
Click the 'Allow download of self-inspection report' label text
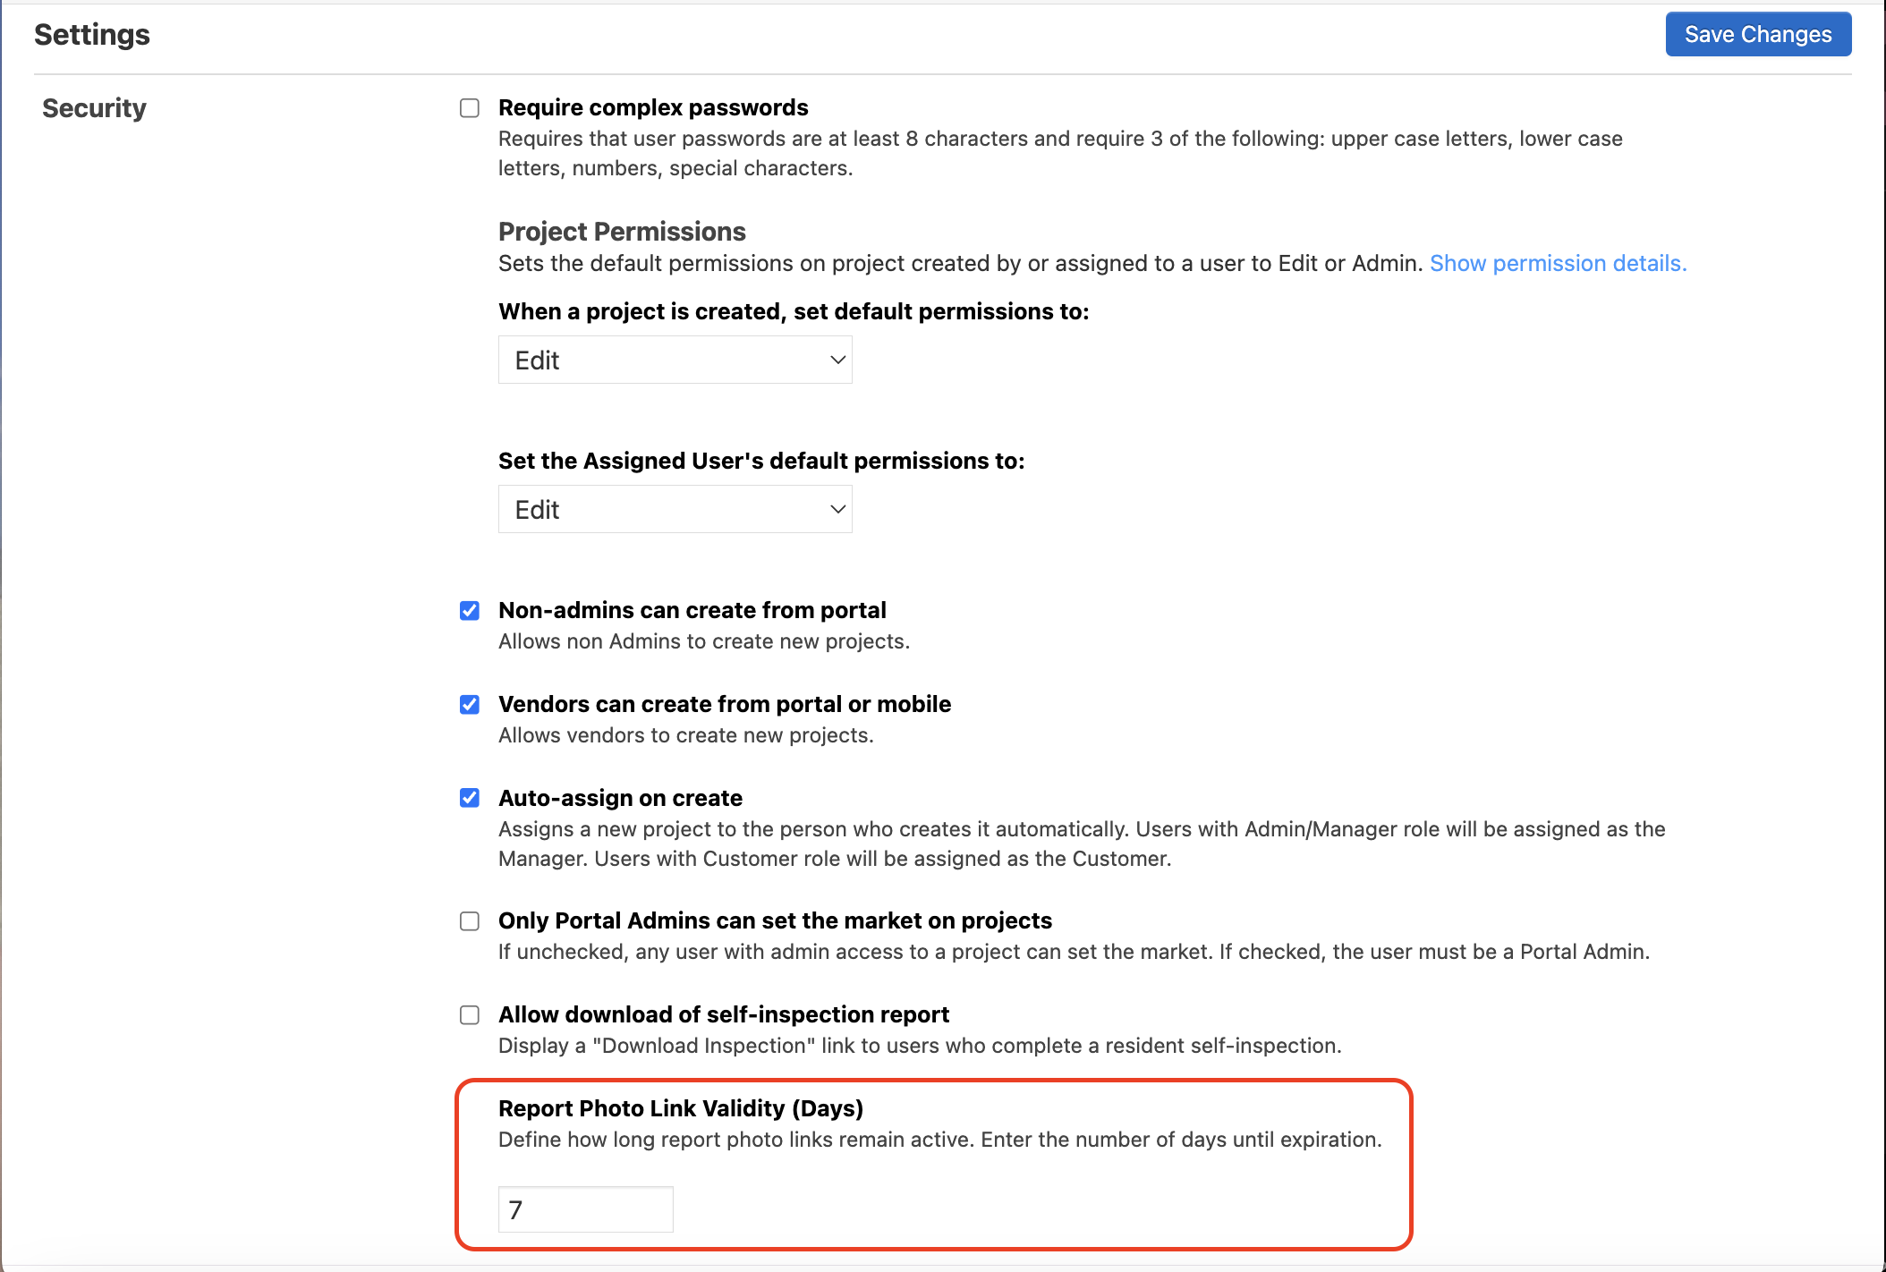pyautogui.click(x=723, y=1014)
